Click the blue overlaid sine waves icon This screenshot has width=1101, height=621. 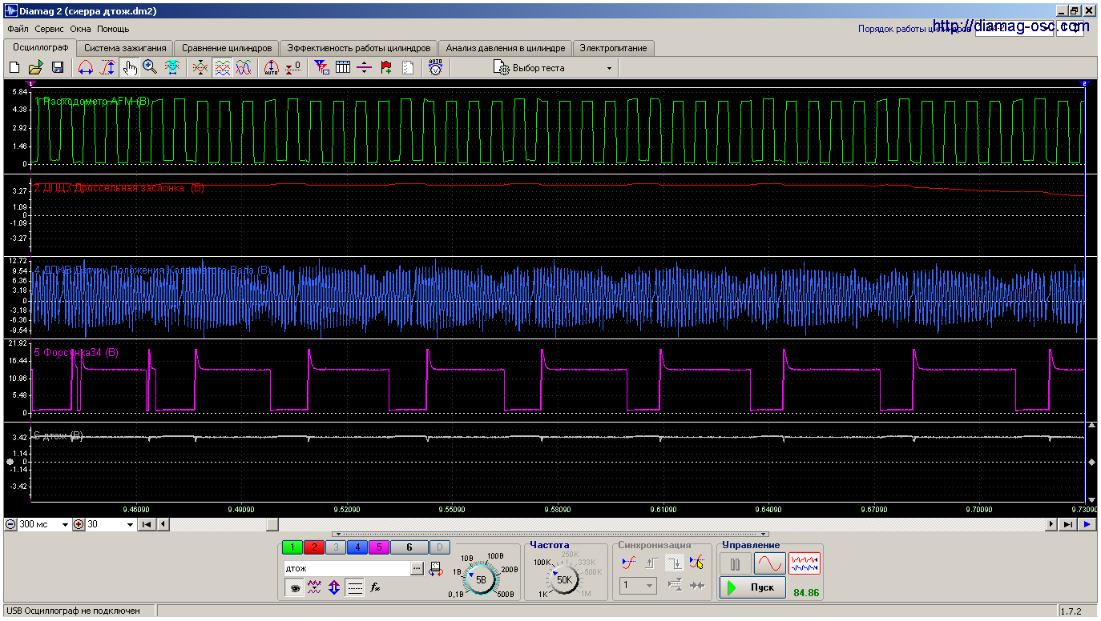(244, 68)
